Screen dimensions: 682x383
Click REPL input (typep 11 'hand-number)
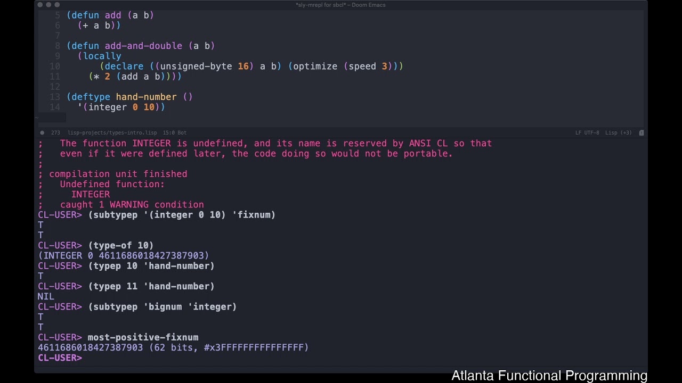click(x=151, y=286)
